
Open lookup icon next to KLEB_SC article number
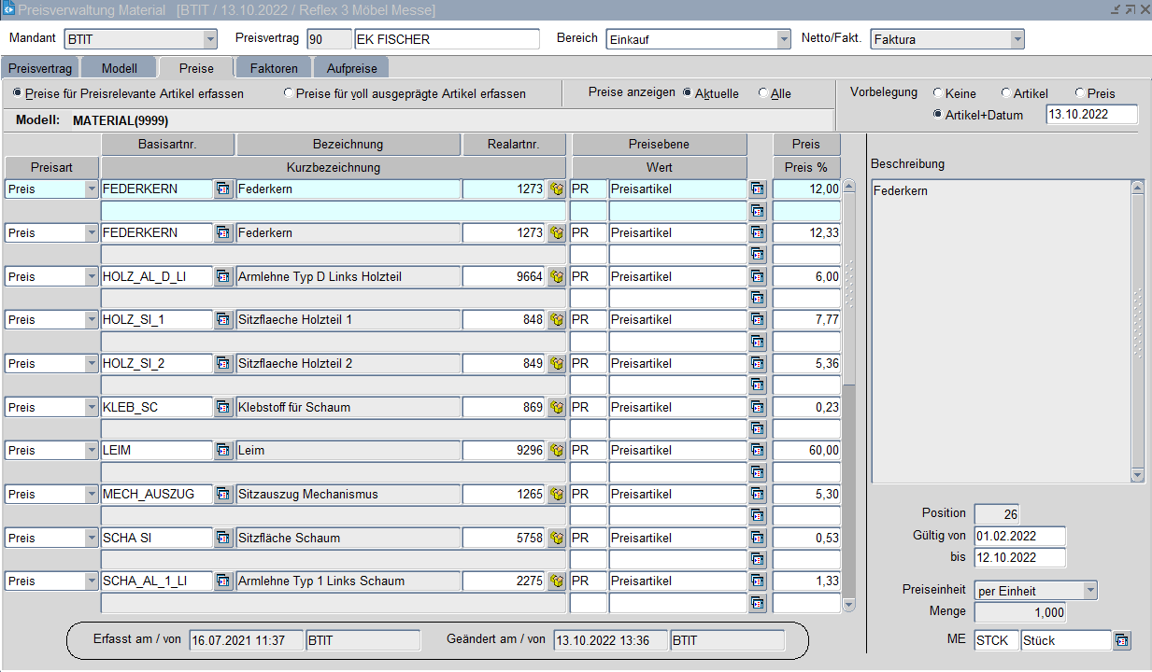[223, 407]
